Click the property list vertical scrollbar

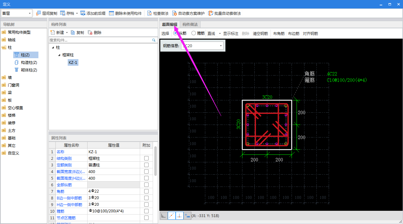[155, 161]
